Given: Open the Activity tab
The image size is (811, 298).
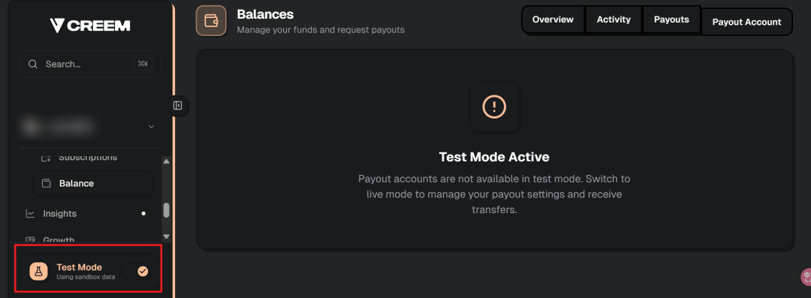Looking at the screenshot, I should [614, 20].
